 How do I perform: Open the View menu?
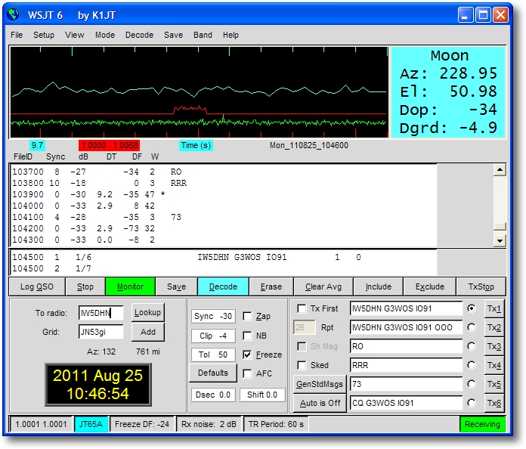pos(75,35)
